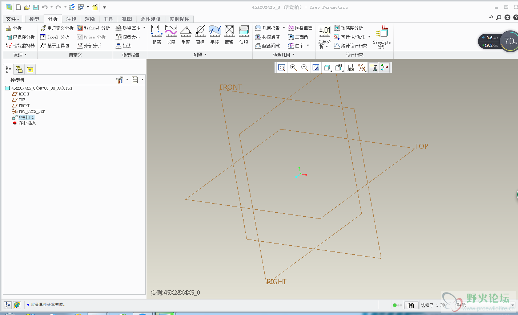Switch to the 渲染 ribbon tab
The image size is (518, 315).
tap(90, 19)
